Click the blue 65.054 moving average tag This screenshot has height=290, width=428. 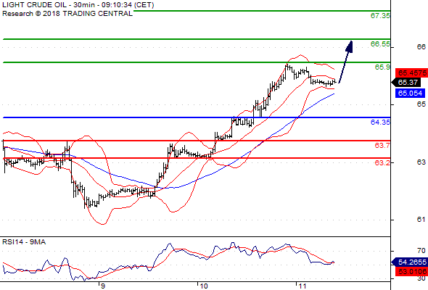click(x=411, y=94)
